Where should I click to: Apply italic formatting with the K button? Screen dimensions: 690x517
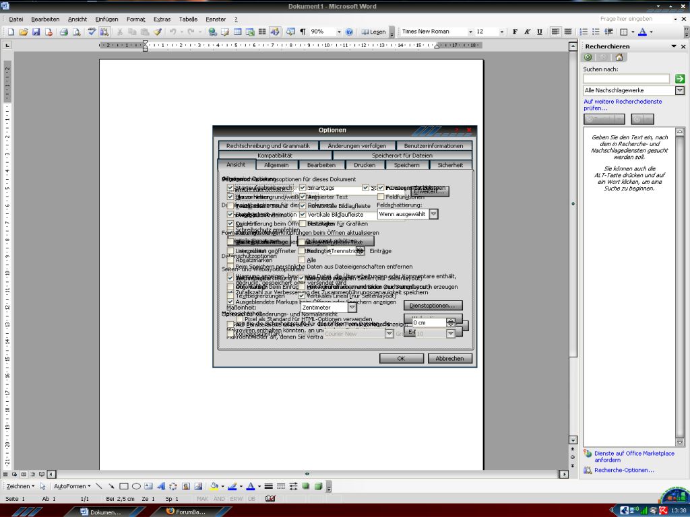[527, 32]
